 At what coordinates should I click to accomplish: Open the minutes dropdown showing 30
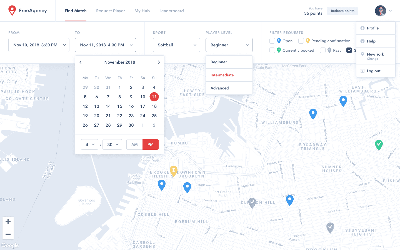[112, 144]
